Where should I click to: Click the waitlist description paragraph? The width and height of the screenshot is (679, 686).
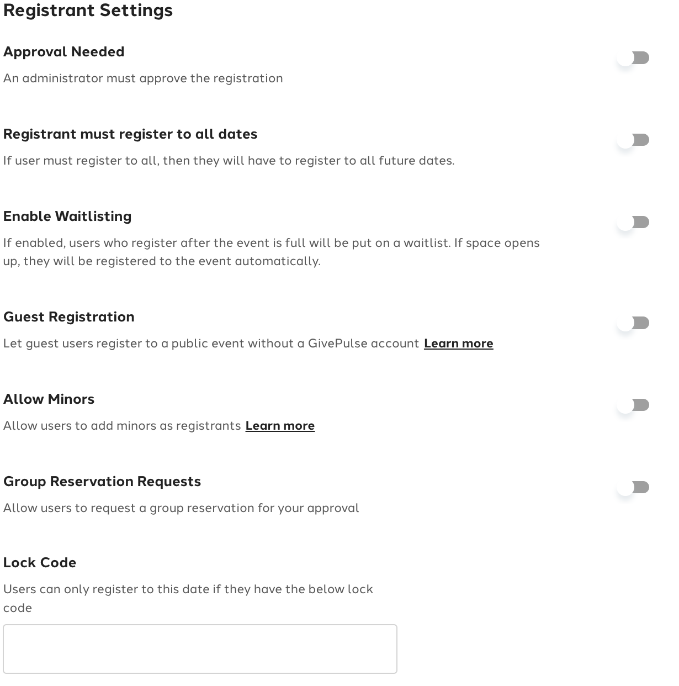coord(272,252)
